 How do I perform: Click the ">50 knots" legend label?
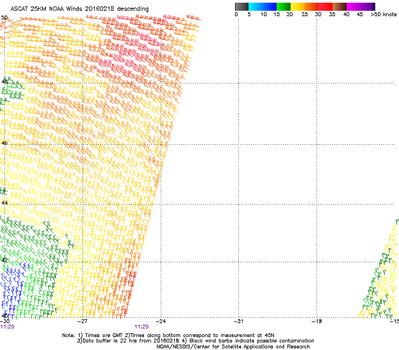(383, 15)
